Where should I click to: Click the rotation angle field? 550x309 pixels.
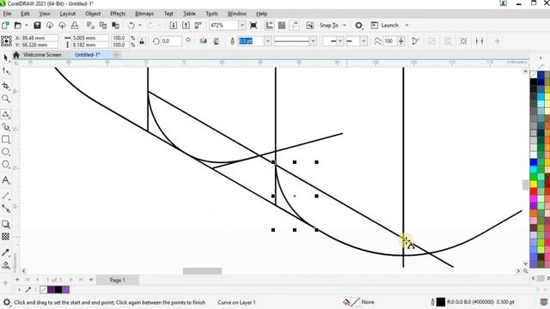(171, 41)
